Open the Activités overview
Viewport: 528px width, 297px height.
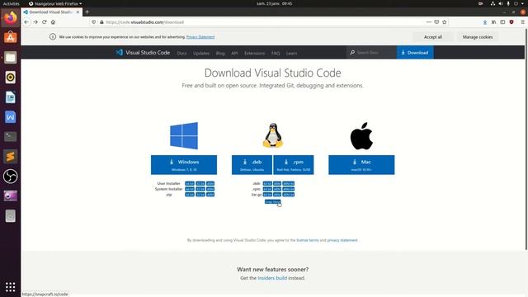coord(11,3)
